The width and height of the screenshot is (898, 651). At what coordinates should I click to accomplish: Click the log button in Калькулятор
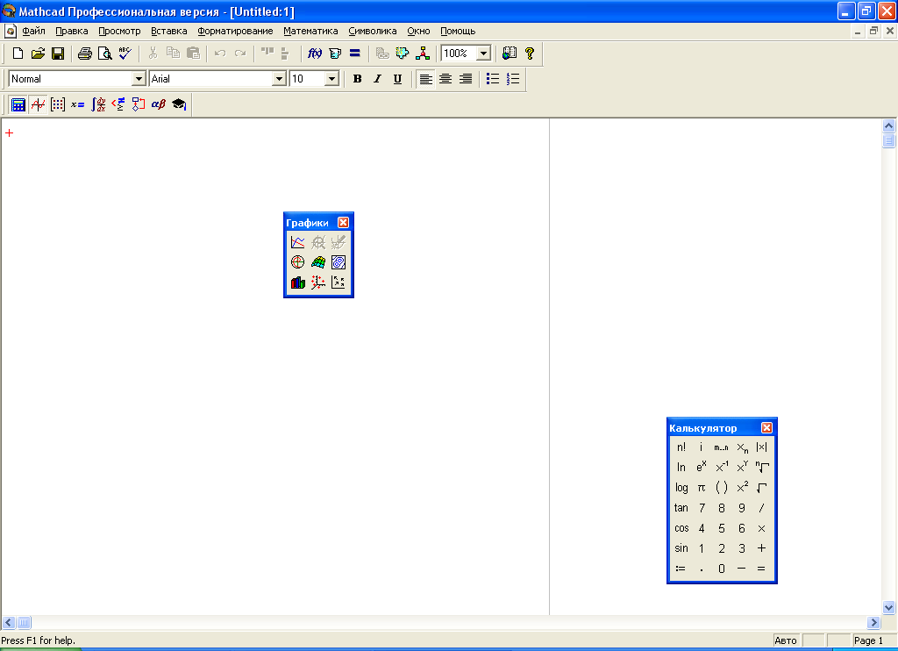[681, 488]
